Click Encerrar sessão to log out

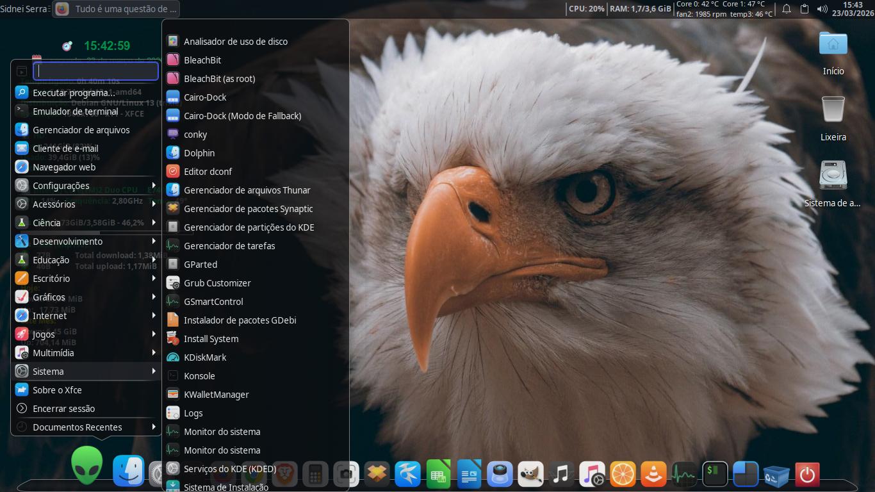[63, 409]
